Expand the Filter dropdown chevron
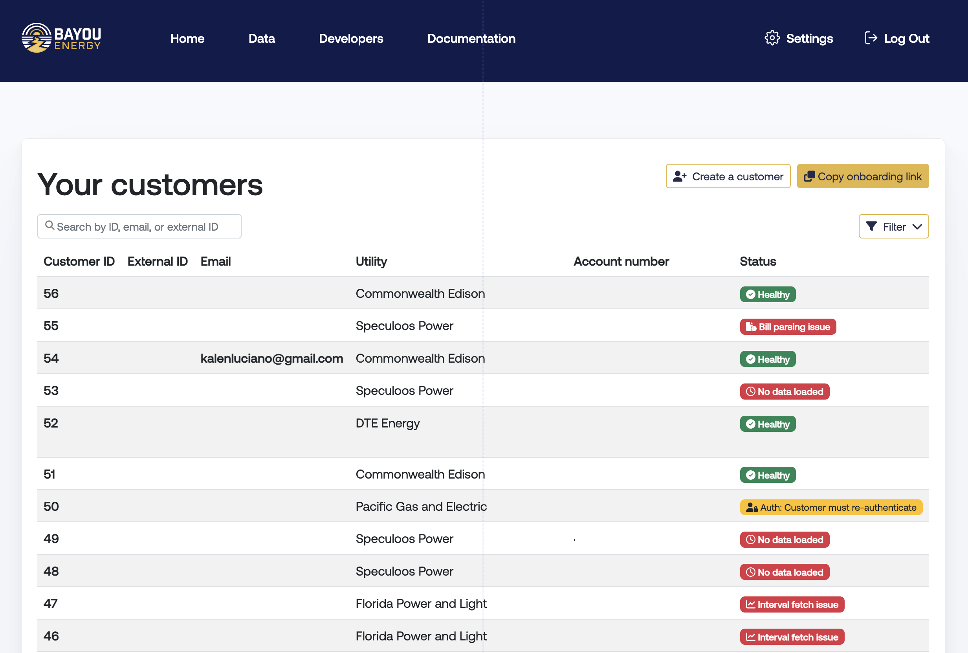The height and width of the screenshot is (653, 968). (917, 227)
